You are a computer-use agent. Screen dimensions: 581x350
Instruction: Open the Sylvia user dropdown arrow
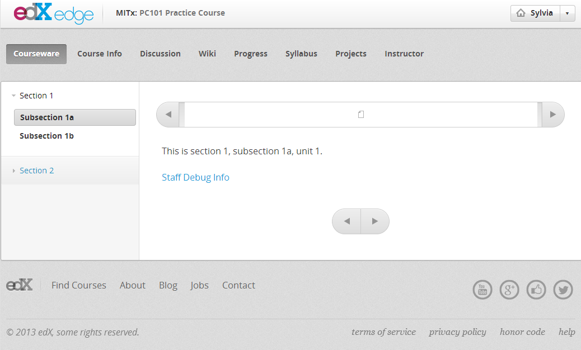pyautogui.click(x=568, y=13)
